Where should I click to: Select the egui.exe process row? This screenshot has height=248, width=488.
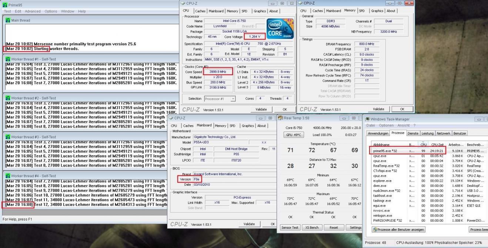(429, 205)
